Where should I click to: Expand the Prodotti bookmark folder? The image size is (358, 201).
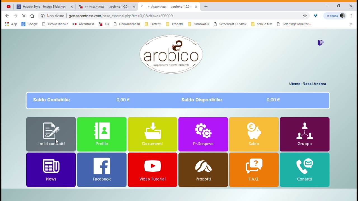[x=175, y=24]
